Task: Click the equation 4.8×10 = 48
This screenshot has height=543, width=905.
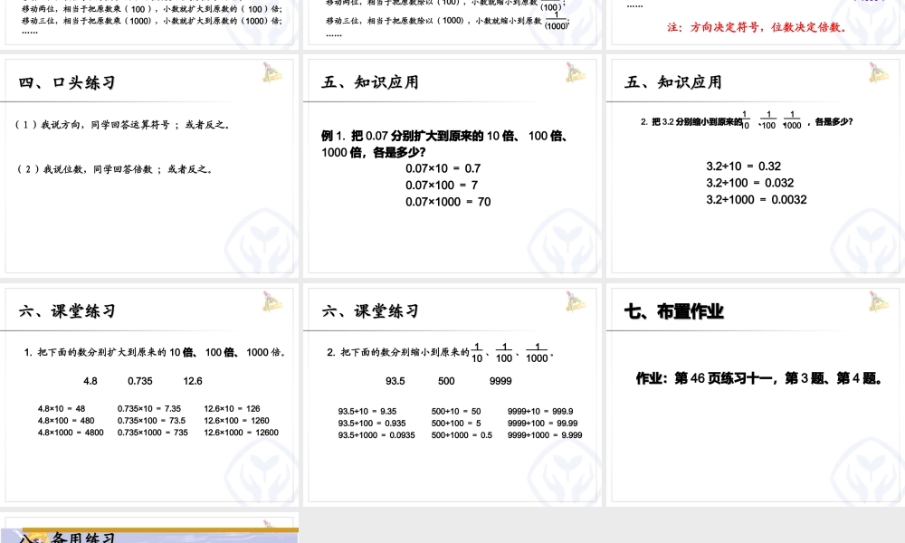Action: pos(62,408)
